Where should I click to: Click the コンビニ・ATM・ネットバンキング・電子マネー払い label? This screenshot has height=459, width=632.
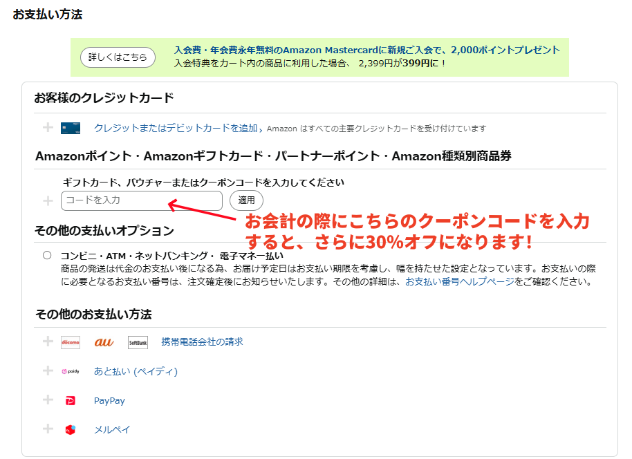[x=172, y=256]
